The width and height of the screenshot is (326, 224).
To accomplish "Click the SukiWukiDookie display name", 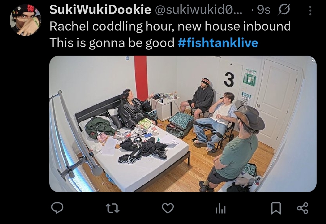I will [100, 10].
